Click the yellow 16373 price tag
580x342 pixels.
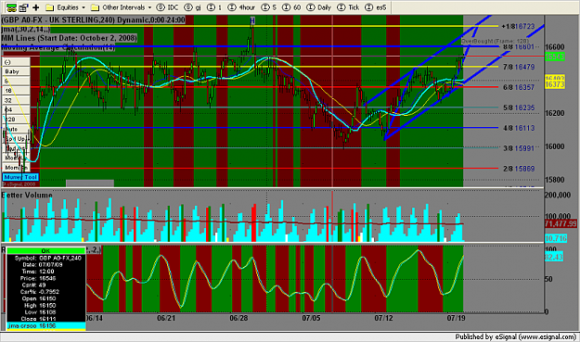(x=555, y=84)
